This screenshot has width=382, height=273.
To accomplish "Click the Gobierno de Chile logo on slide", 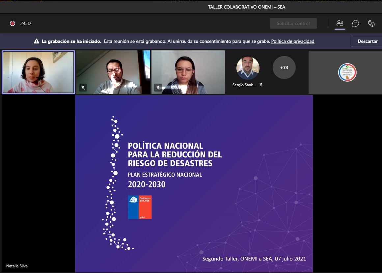I will pos(140,207).
